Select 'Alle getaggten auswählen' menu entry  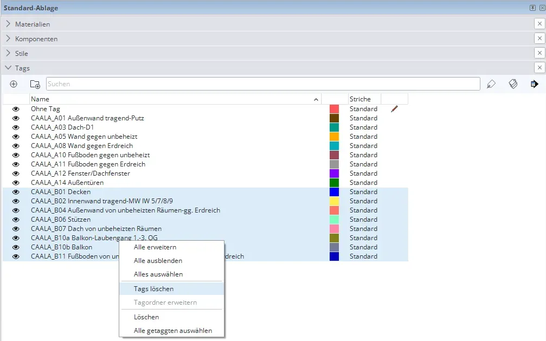point(173,331)
